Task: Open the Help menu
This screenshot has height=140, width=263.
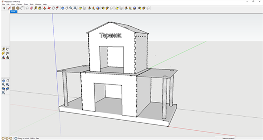Action: [45, 4]
